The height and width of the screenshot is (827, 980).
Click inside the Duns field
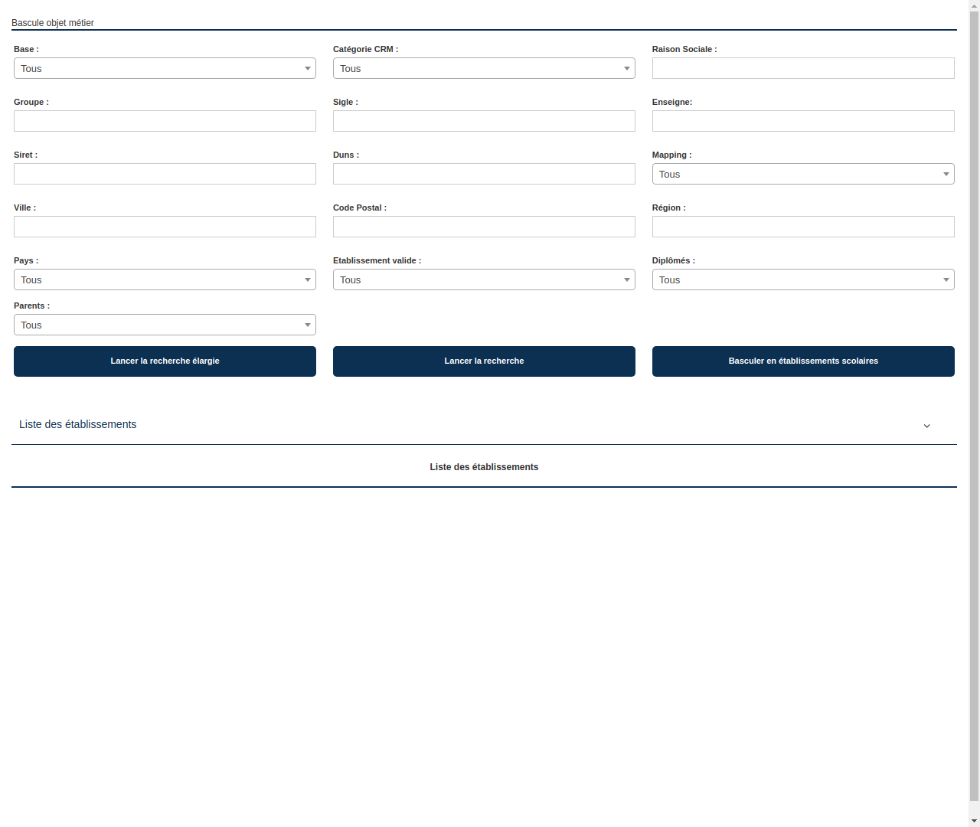click(484, 174)
